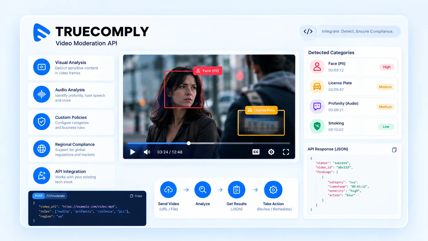Click the "severity": "high" JSON line
Viewport: 428px width, 241px height.
click(344, 191)
